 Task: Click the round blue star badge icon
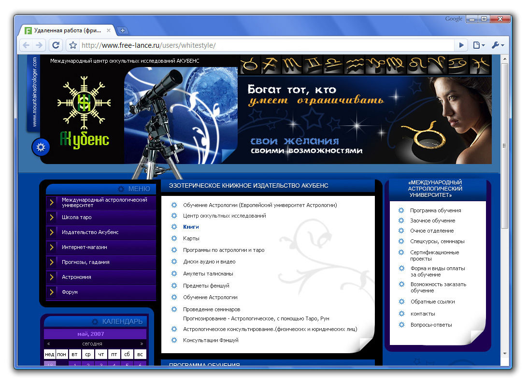[41, 147]
